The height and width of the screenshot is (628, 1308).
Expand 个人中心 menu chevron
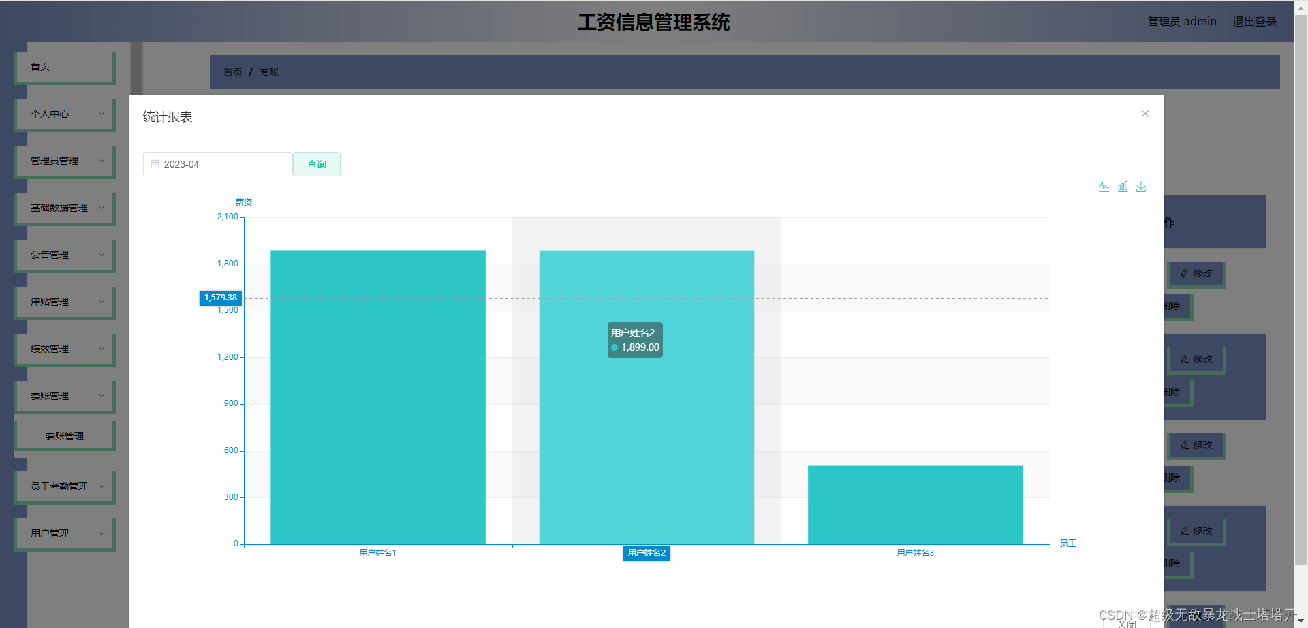[102, 114]
